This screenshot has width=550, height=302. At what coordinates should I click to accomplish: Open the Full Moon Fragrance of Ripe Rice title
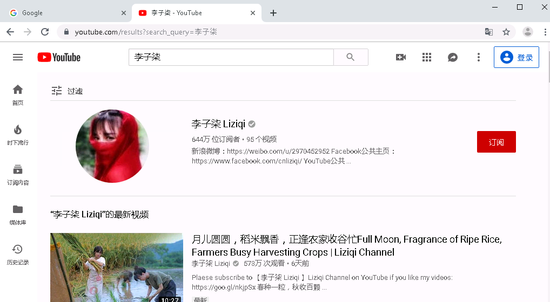pos(346,246)
